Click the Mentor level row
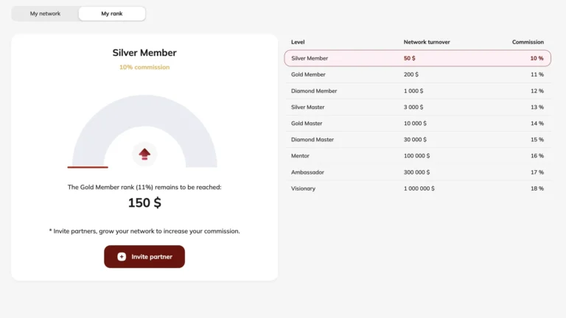This screenshot has height=318, width=566. point(417,155)
